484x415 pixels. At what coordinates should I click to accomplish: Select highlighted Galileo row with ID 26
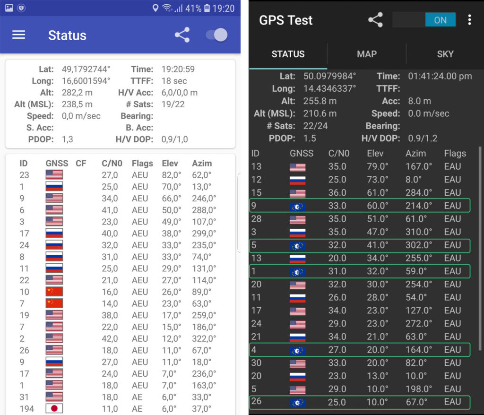tap(360, 402)
